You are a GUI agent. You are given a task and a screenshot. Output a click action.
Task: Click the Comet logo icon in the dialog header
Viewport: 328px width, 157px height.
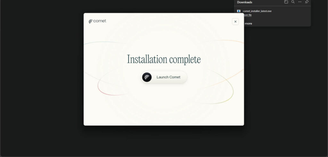91,21
